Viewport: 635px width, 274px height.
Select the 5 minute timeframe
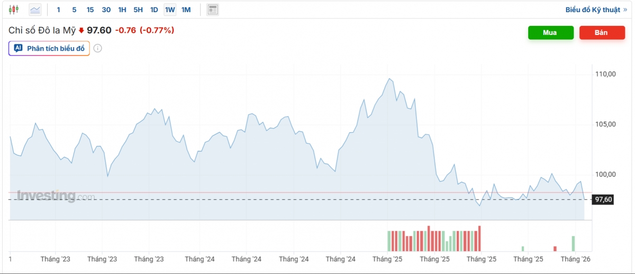pyautogui.click(x=74, y=10)
